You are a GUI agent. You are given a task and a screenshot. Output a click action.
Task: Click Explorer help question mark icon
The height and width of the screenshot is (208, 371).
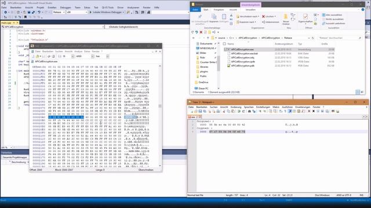click(x=363, y=10)
